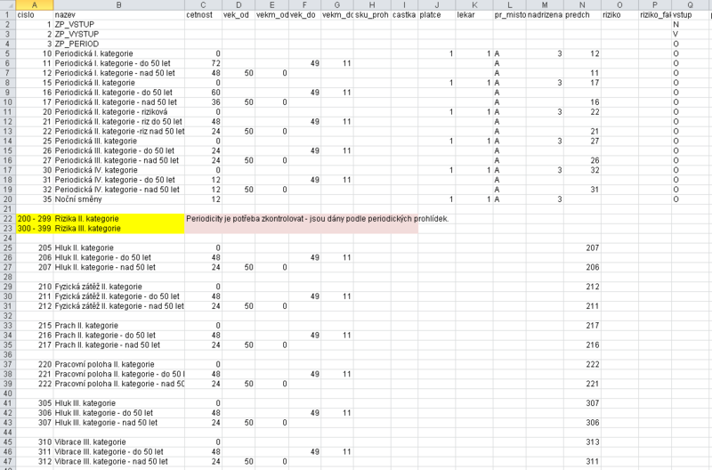
Task: Select column header Q
Action: tap(691, 5)
